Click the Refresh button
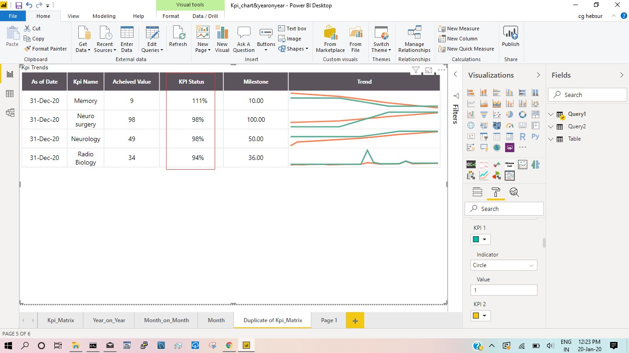The image size is (629, 353). 178,37
